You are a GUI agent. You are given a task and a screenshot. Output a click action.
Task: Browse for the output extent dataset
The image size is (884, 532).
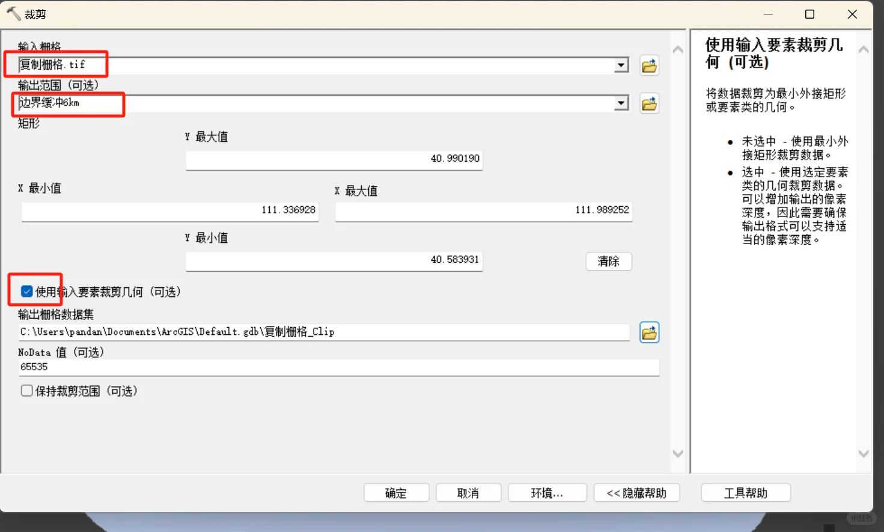coord(649,104)
